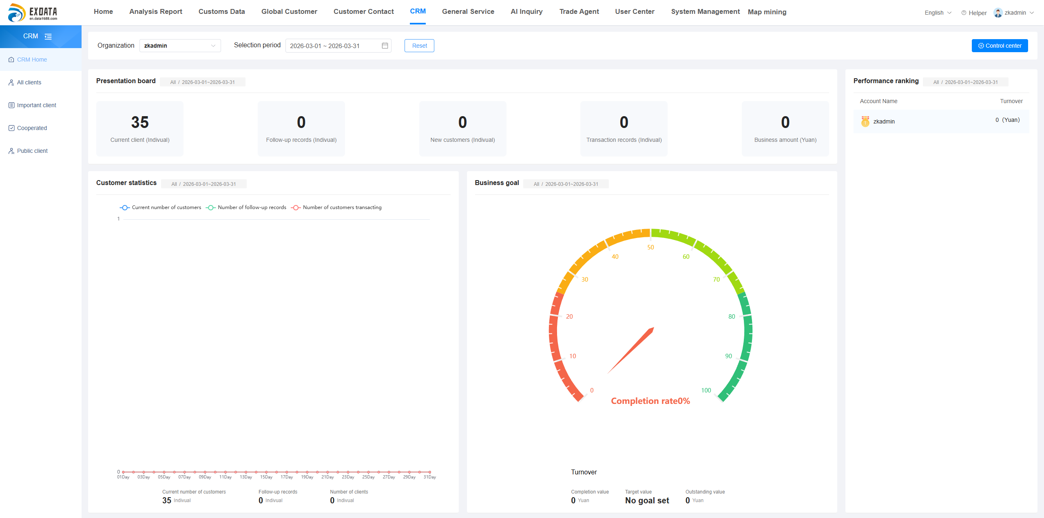1044x518 pixels.
Task: Toggle the Number of follow-up records legend
Action: [x=246, y=207]
